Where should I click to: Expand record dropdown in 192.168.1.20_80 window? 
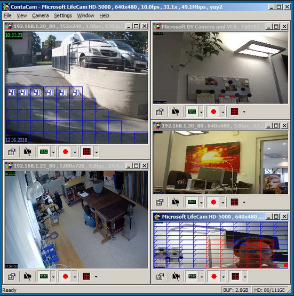(75, 152)
